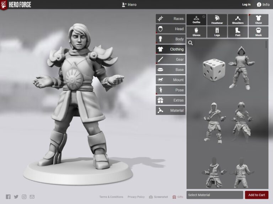Select the Mask tab
Viewport: 273px width, 204px height.
[x=258, y=32]
